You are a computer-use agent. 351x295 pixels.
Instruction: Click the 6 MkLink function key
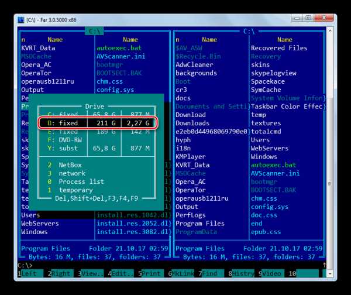(x=181, y=273)
